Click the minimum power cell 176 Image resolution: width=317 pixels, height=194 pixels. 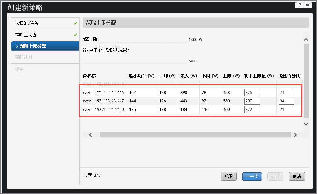132,110
